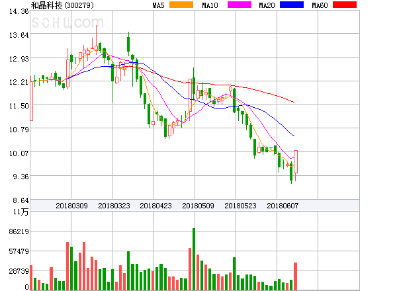Click the MA10 legend label
The width and height of the screenshot is (397, 291).
point(210,5)
